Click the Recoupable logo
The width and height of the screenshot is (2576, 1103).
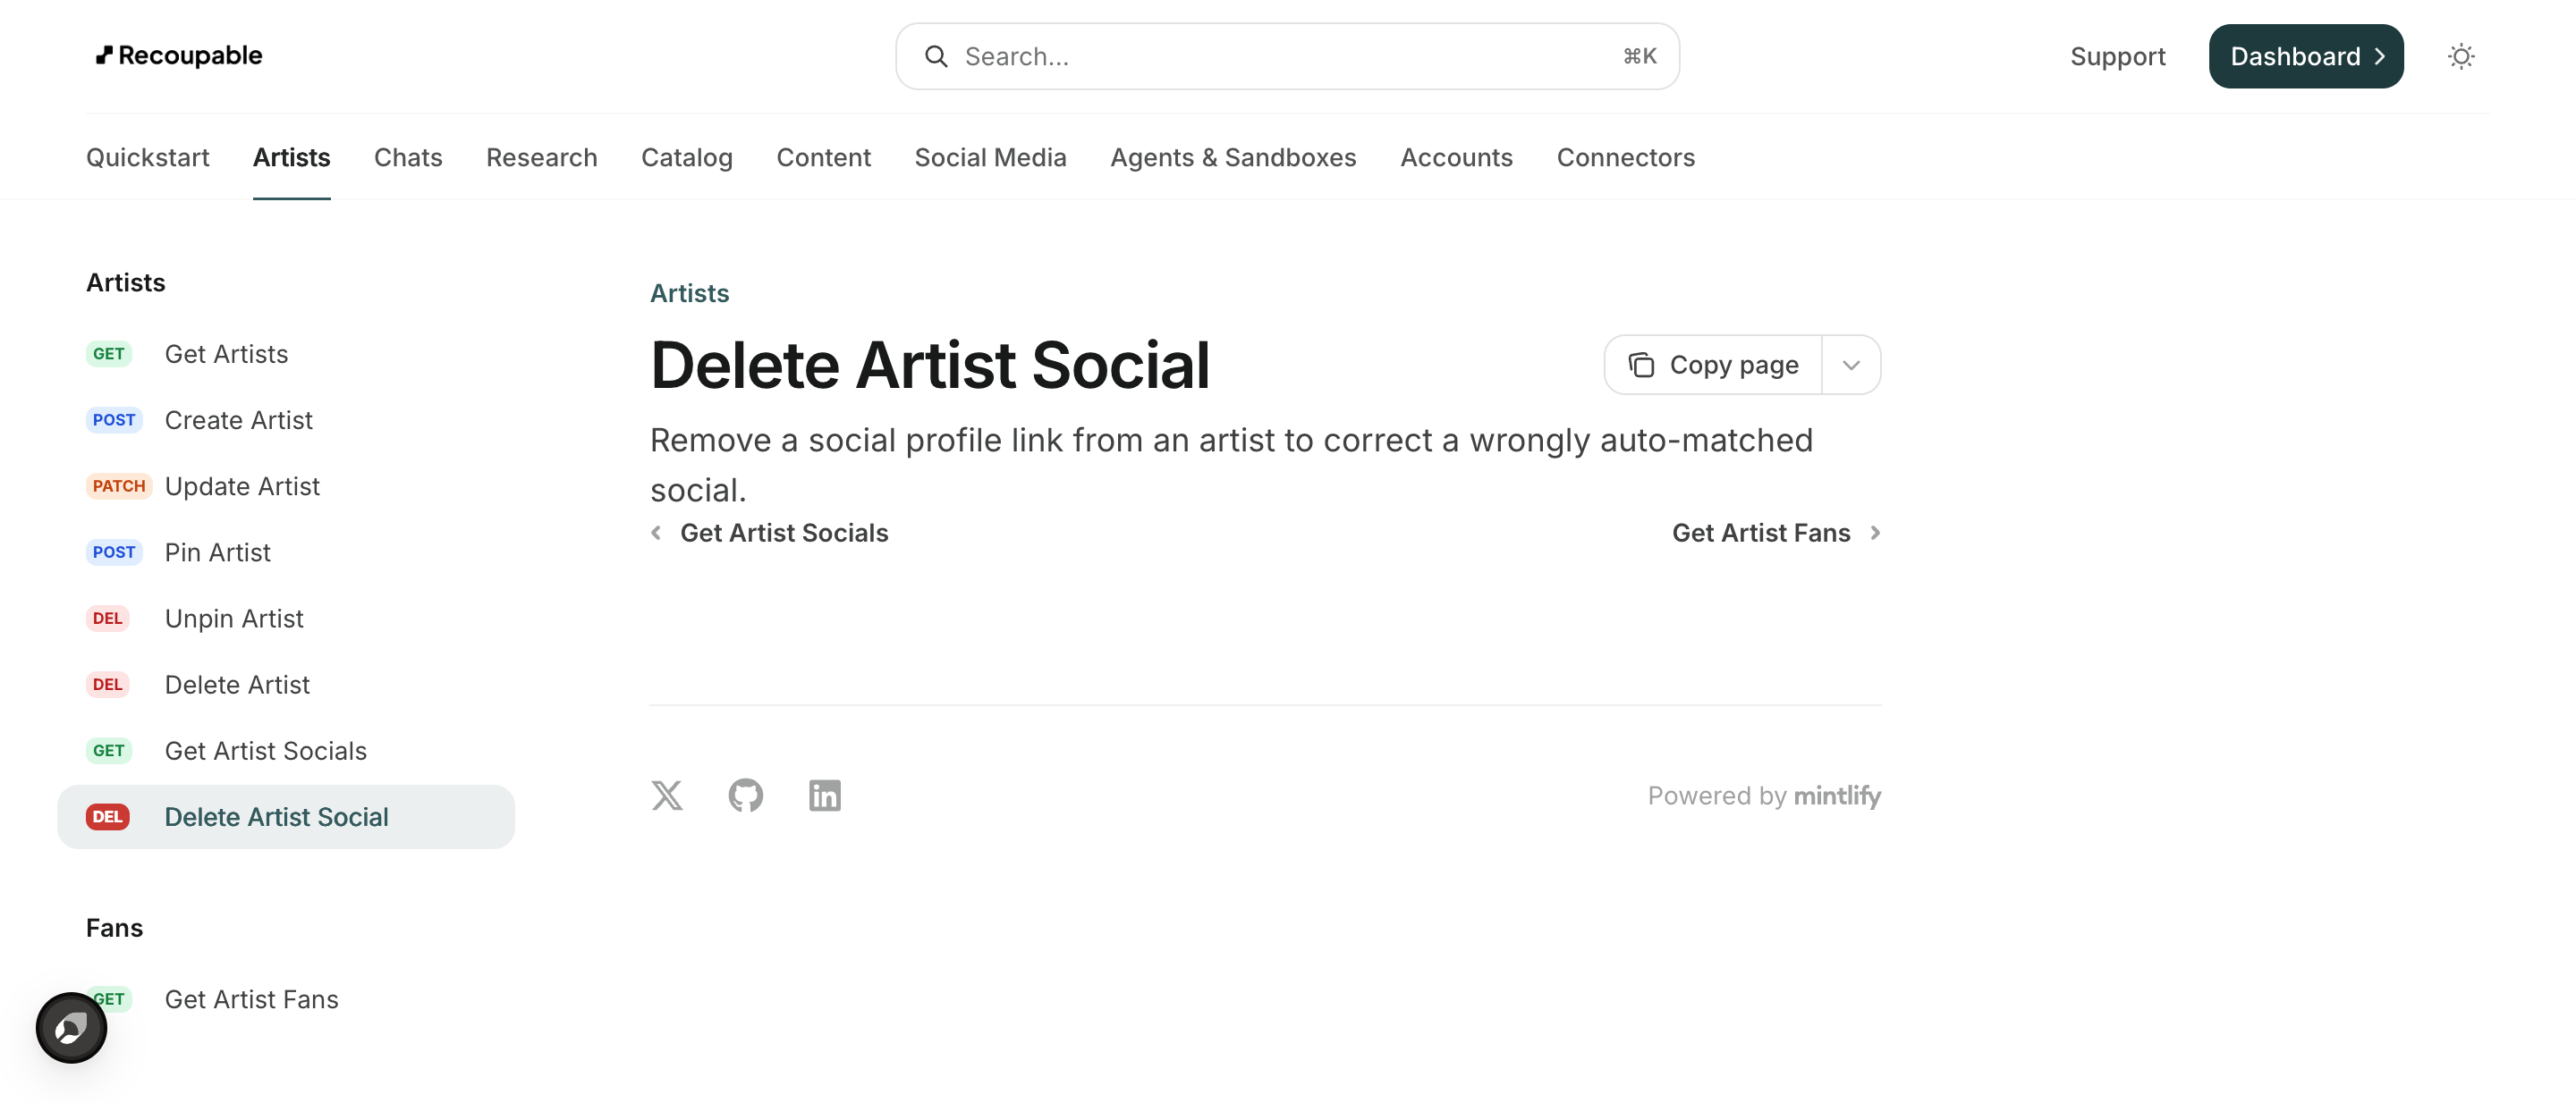point(179,55)
